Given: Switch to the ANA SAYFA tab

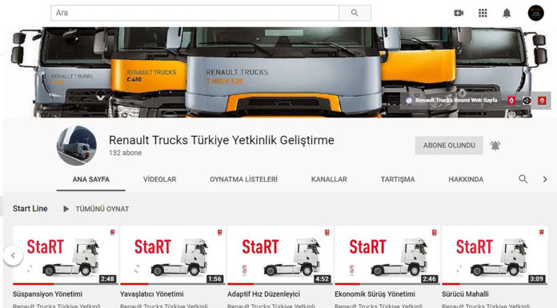Looking at the screenshot, I should pos(91,179).
